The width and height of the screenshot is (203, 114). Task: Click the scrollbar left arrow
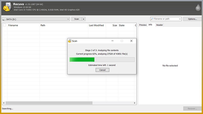[x=4, y=103]
